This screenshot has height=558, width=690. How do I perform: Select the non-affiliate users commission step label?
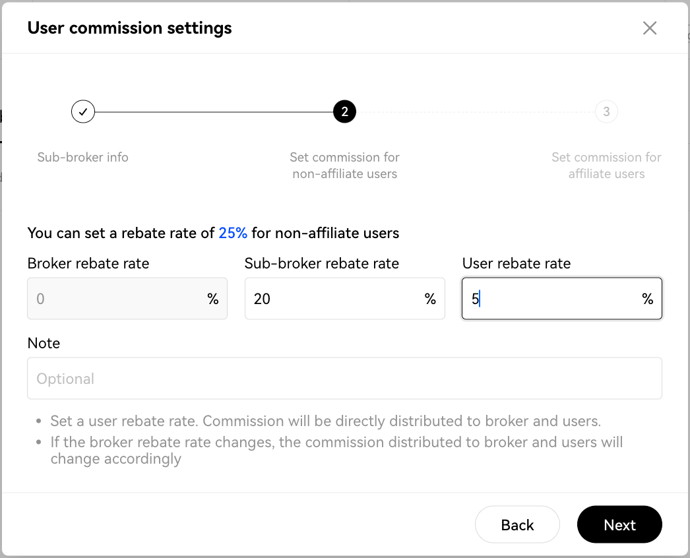(x=344, y=166)
